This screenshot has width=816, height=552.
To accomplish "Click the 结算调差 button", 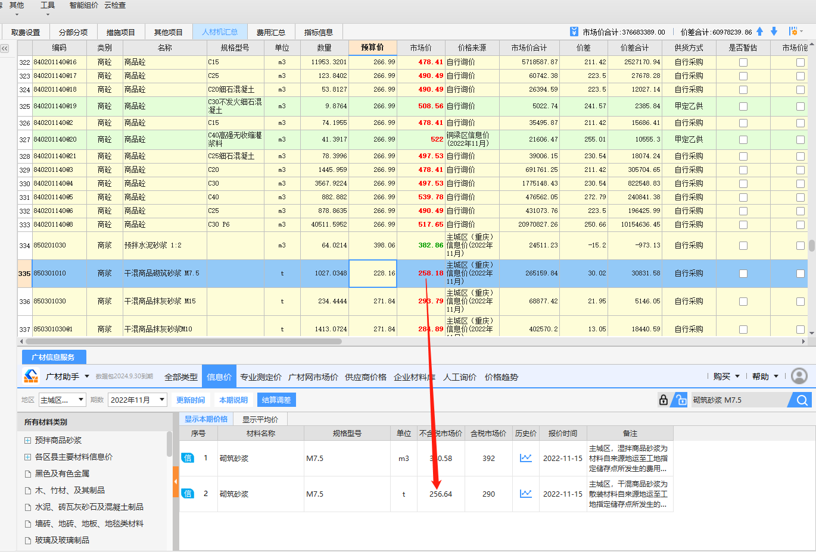I will 276,400.
